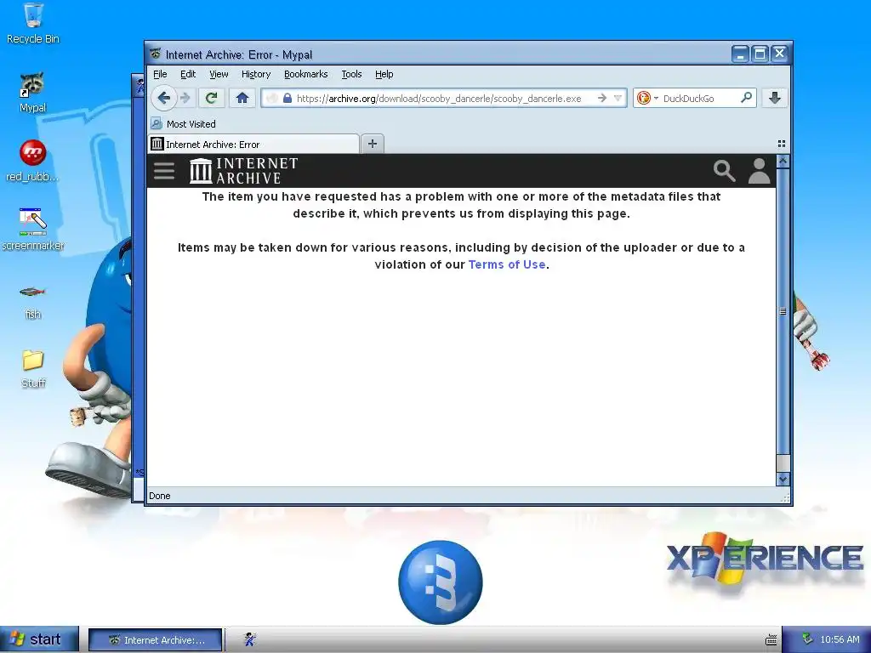Click the Go arrow in address bar
The height and width of the screenshot is (653, 871).
tap(602, 99)
